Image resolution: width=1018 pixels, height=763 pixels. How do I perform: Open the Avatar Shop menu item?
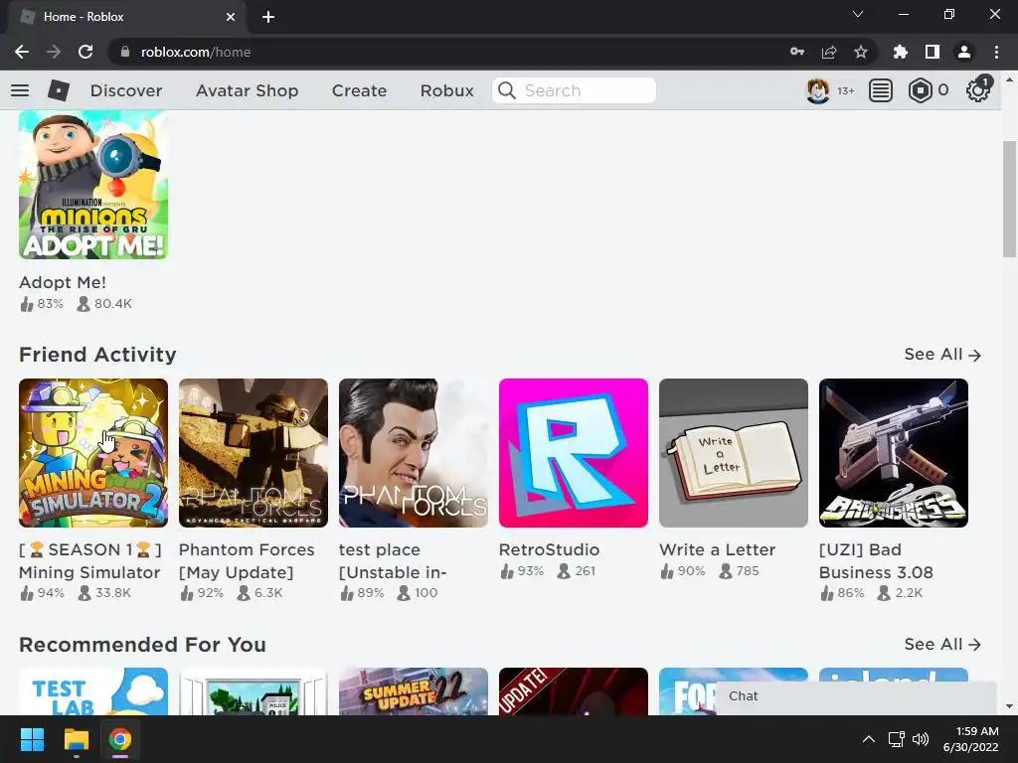pos(247,90)
